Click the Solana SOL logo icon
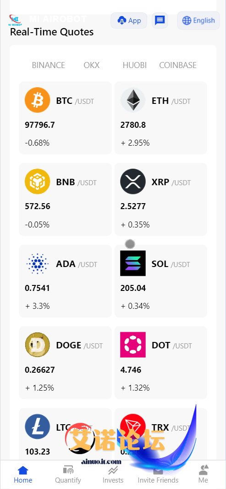The image size is (226, 489). pos(133,263)
